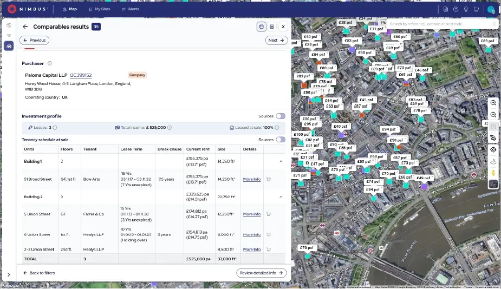The image size is (501, 289).
Task: Click the Bow Arts tenant cell
Action: click(x=92, y=179)
